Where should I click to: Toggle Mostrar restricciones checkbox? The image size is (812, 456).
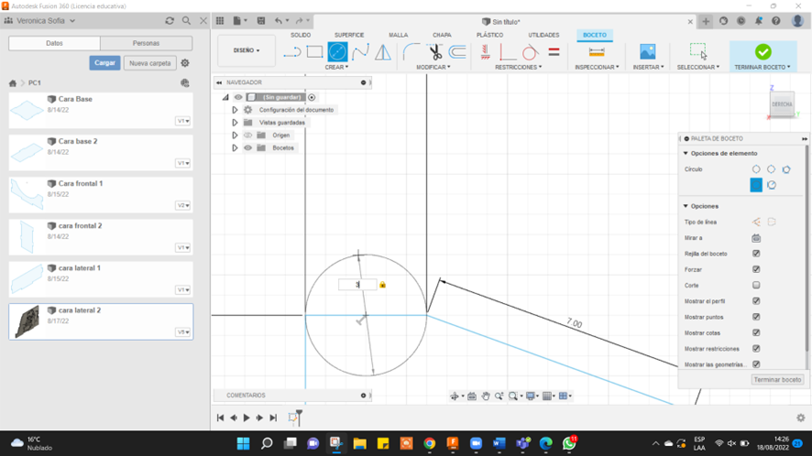(756, 348)
